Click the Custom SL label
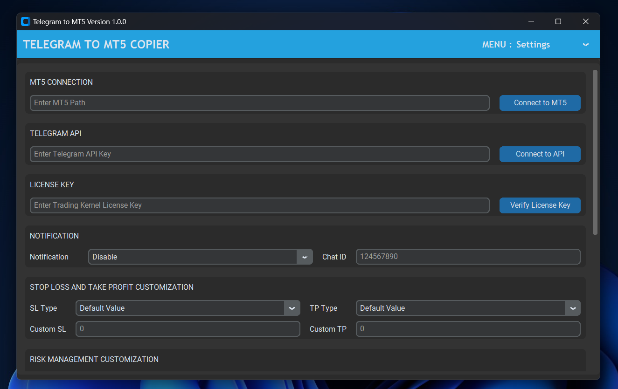 pyautogui.click(x=48, y=329)
